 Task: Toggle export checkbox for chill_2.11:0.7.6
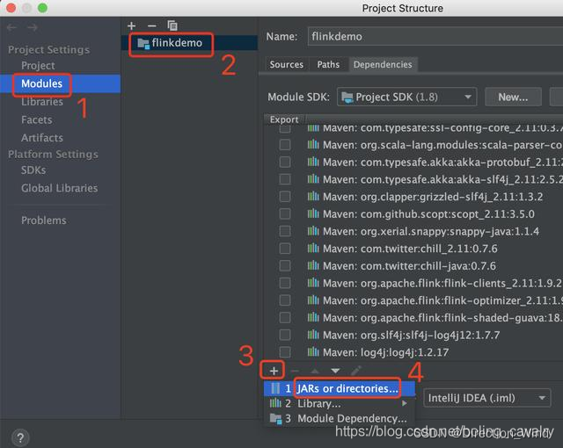285,249
